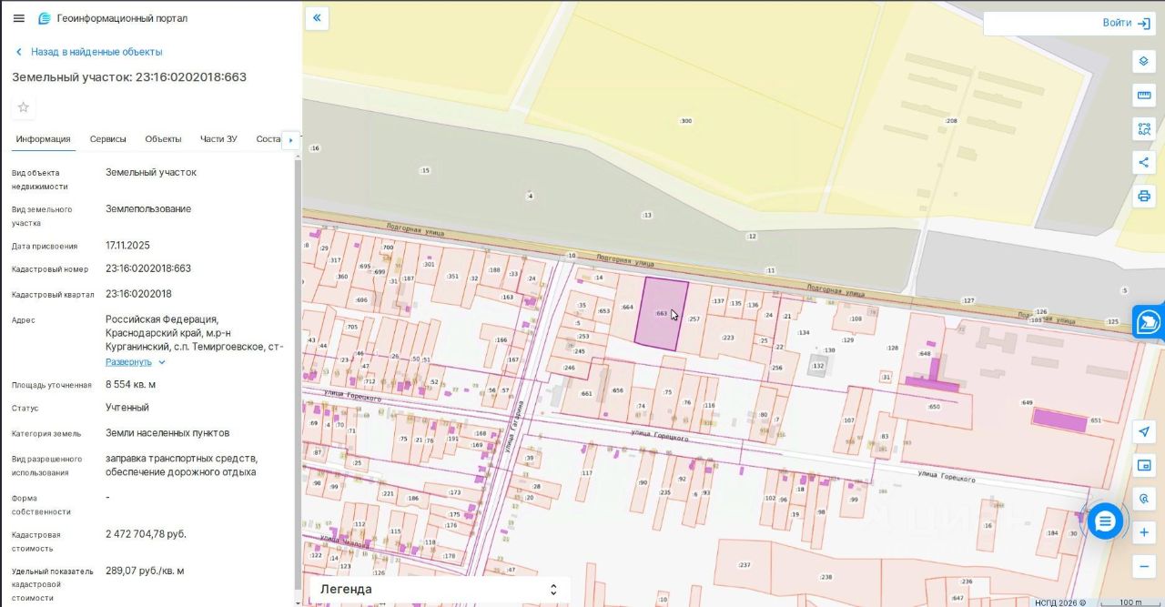Image resolution: width=1165 pixels, height=607 pixels.
Task: Switch to the Информация tab
Action: click(43, 139)
